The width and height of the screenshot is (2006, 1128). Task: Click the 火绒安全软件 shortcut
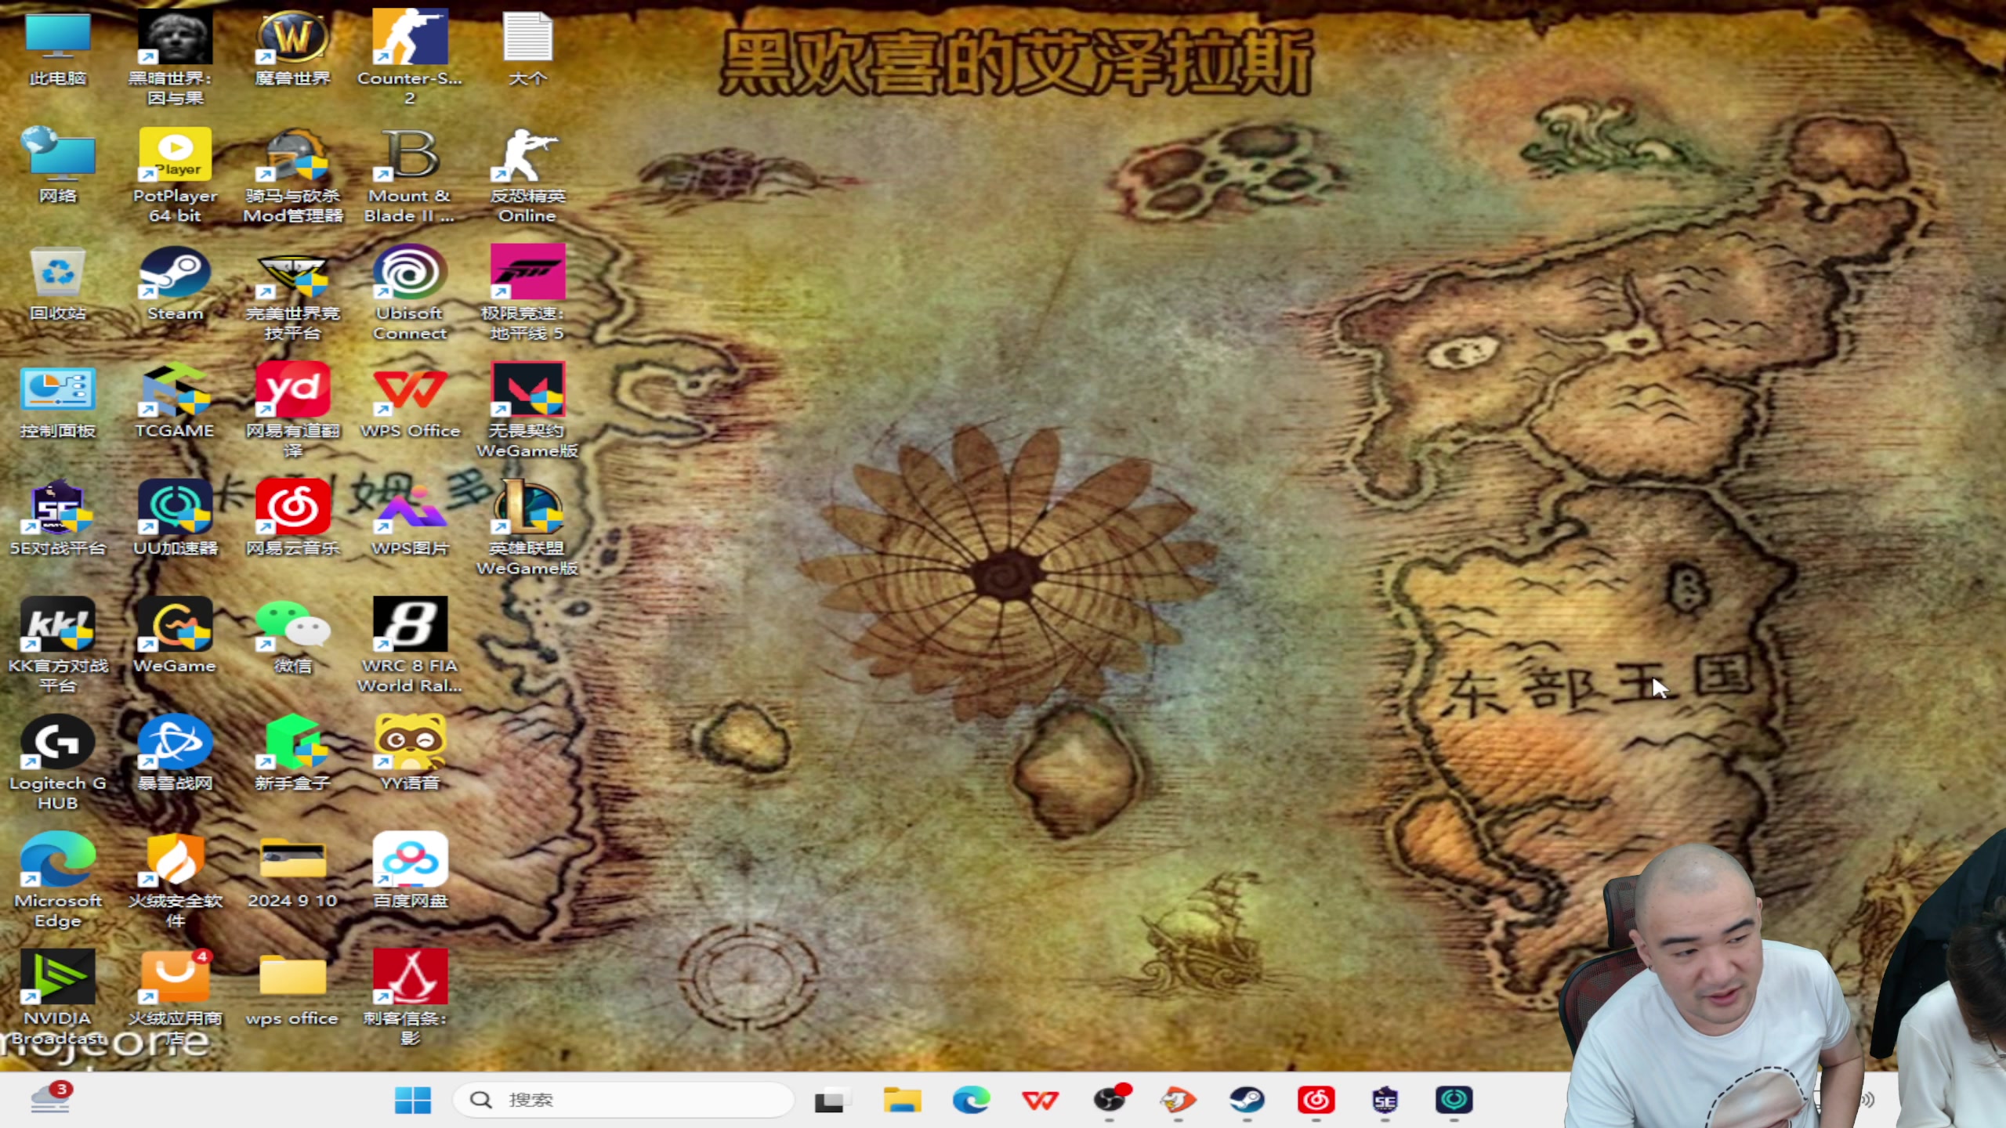(x=175, y=879)
